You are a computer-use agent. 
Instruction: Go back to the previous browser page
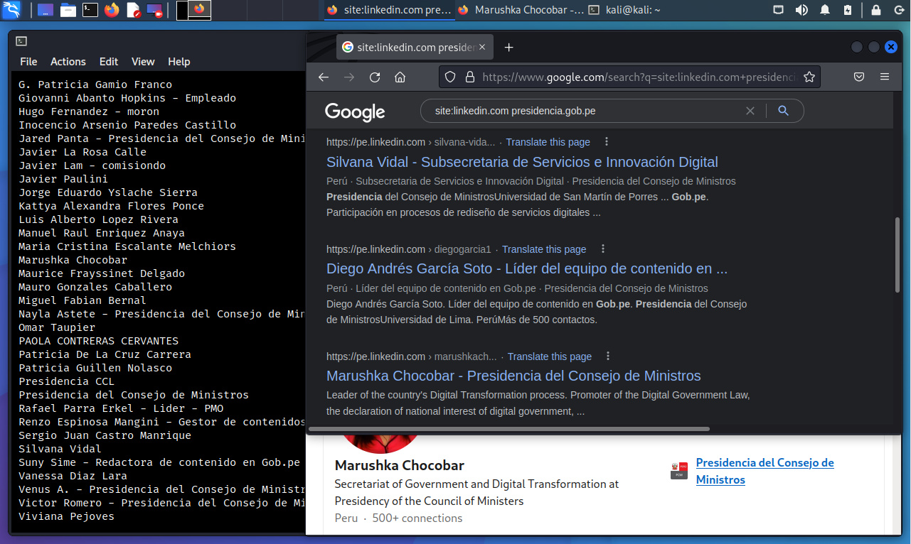324,77
